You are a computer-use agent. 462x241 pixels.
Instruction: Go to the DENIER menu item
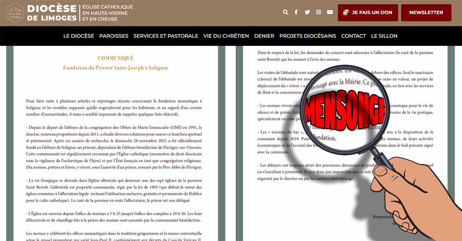(x=264, y=36)
